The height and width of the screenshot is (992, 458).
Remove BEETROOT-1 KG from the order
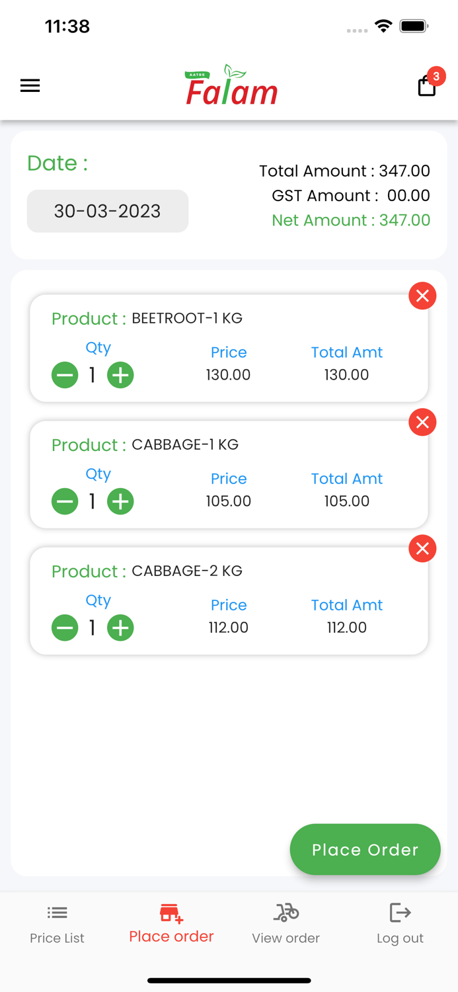[422, 296]
